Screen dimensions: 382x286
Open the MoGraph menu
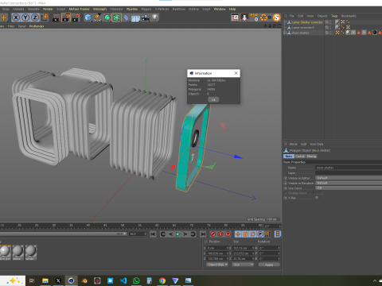[x=99, y=9]
